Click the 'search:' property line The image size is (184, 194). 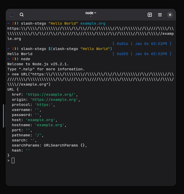[x=24, y=140]
